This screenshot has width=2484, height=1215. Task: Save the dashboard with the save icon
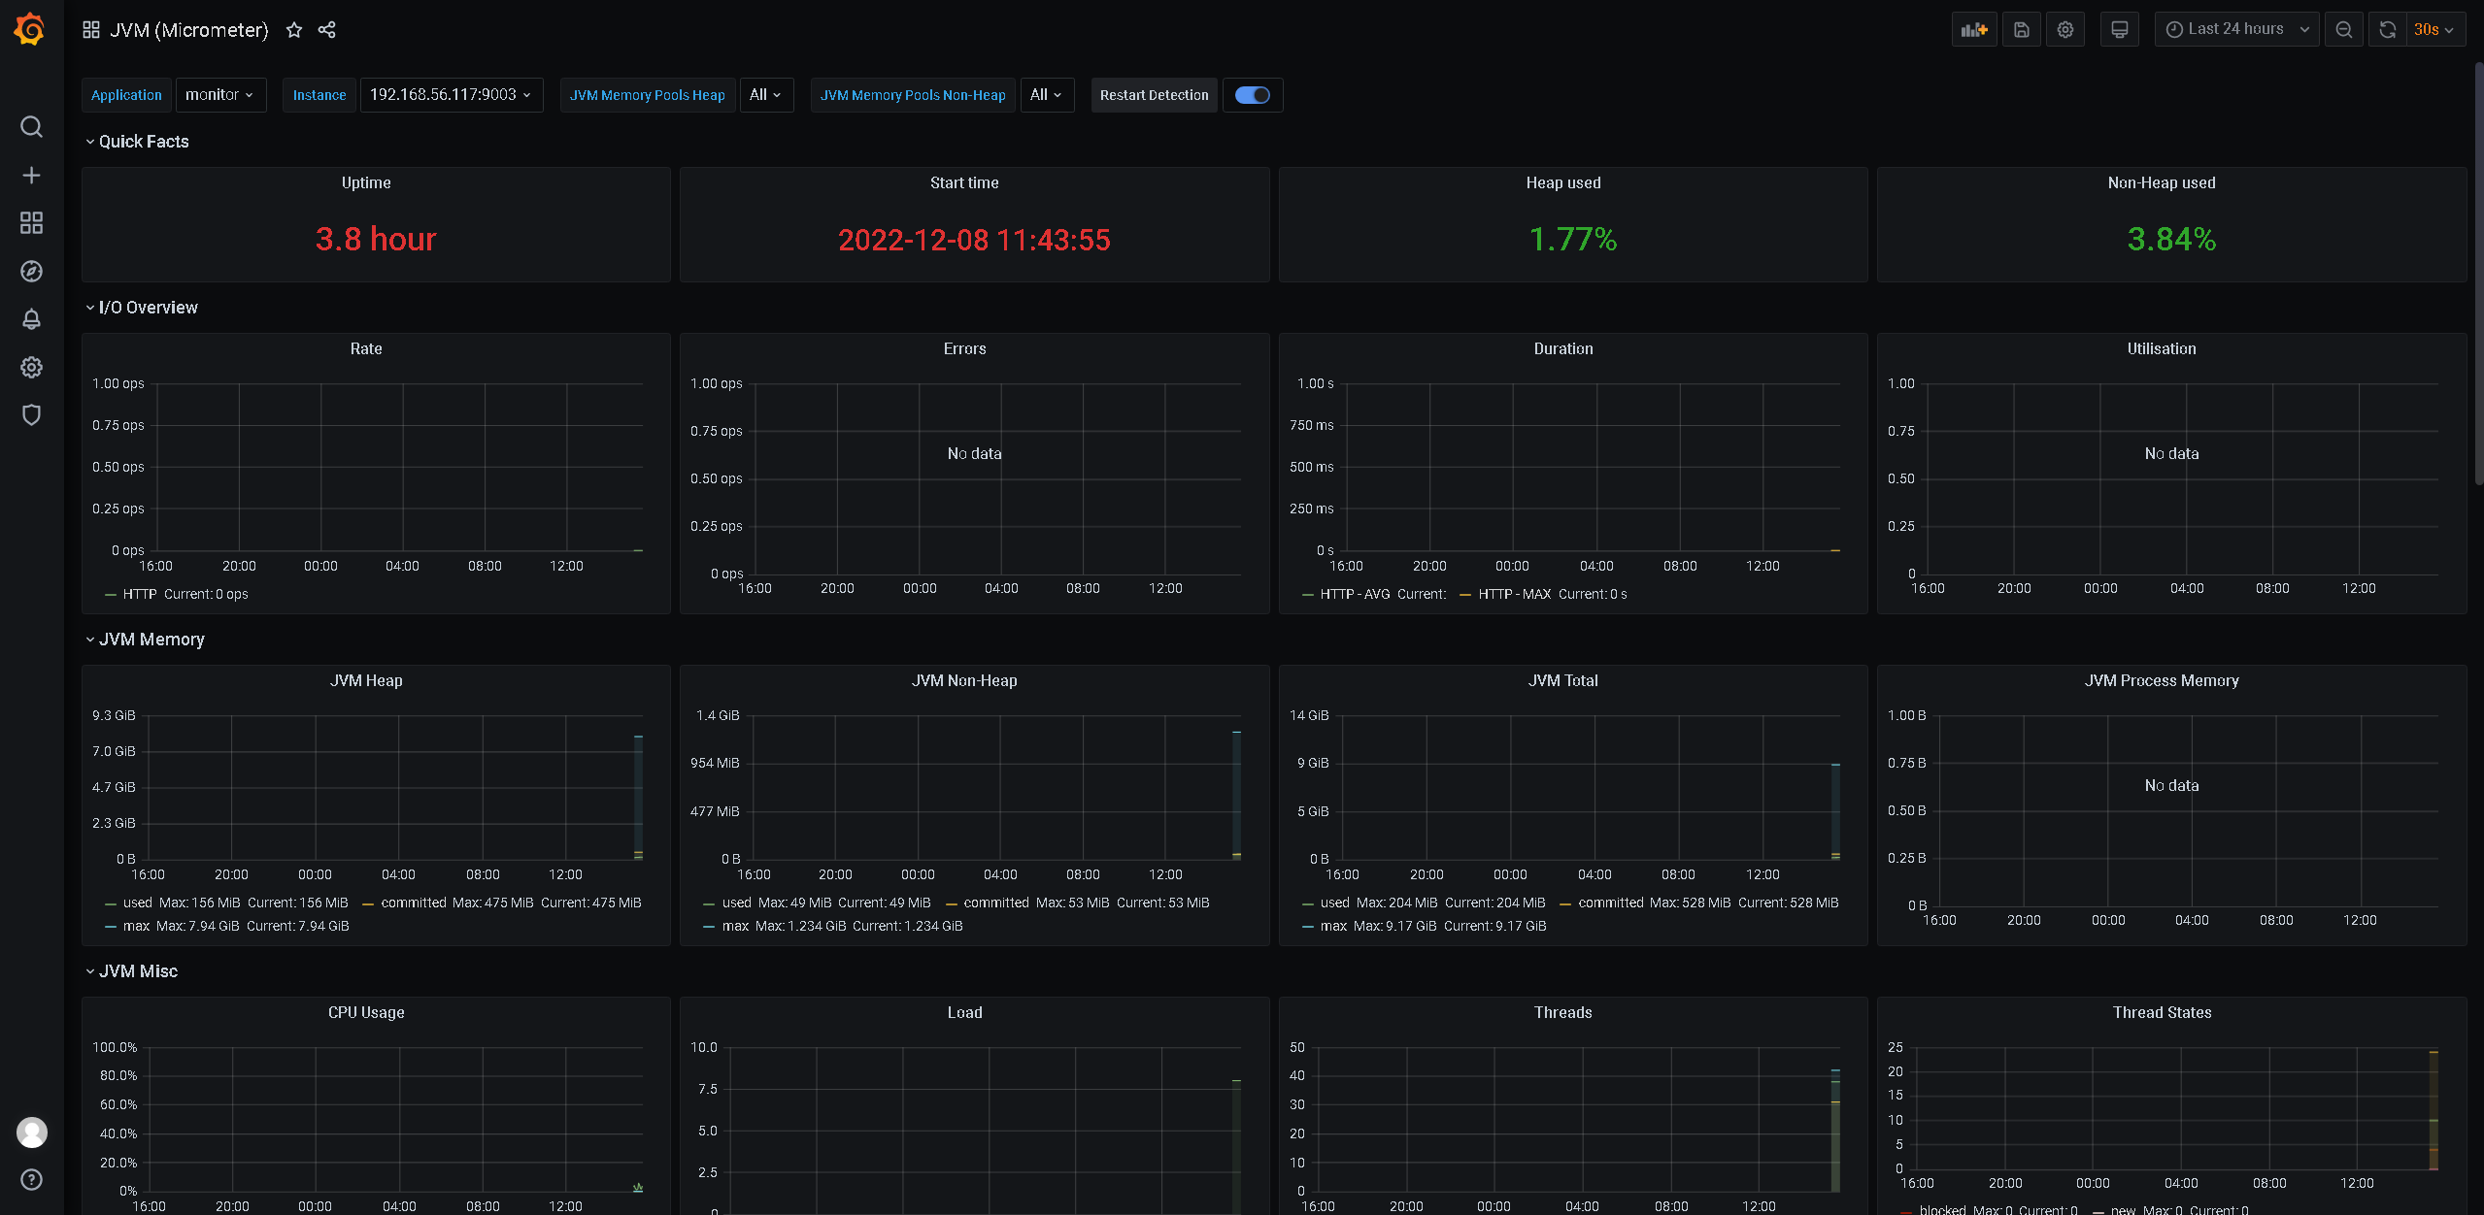[x=2022, y=30]
